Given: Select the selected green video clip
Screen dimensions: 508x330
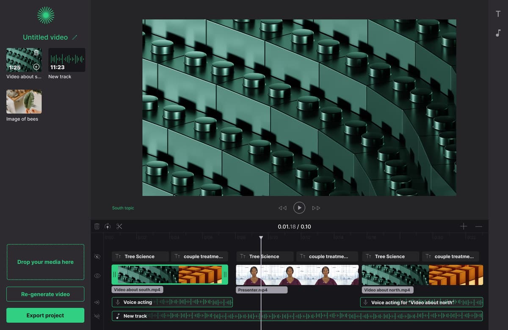Looking at the screenshot, I should [170, 275].
